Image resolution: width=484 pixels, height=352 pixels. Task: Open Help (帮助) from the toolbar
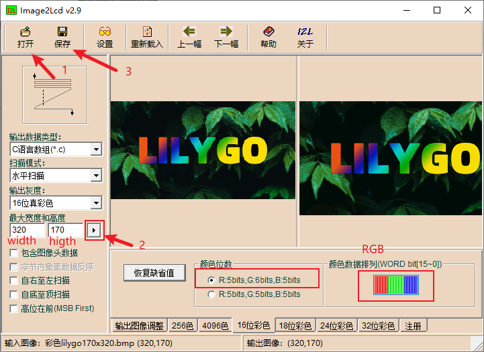pos(268,37)
